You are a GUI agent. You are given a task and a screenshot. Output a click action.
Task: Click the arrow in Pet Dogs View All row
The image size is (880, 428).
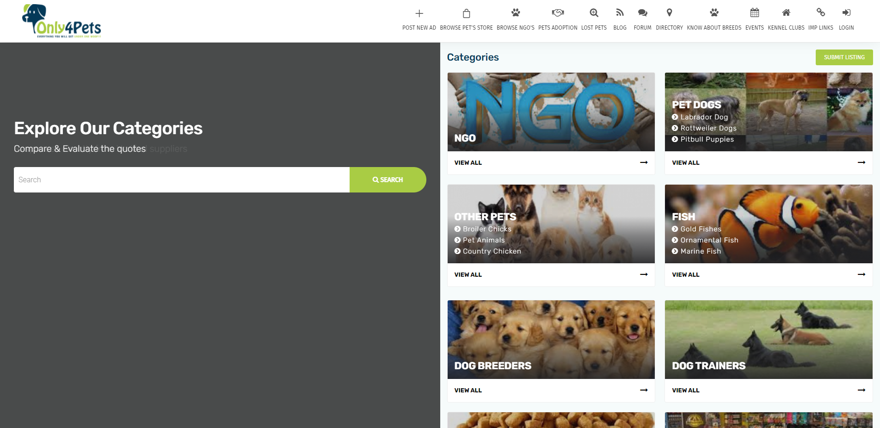tap(861, 162)
